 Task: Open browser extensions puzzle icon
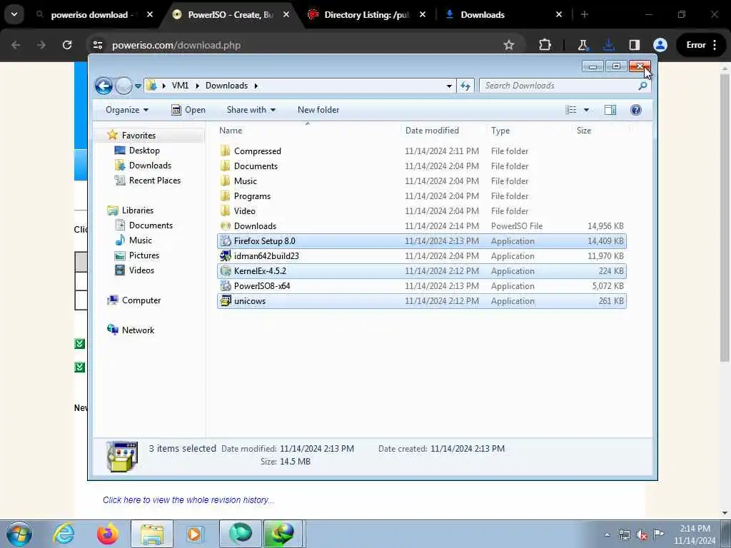point(545,45)
